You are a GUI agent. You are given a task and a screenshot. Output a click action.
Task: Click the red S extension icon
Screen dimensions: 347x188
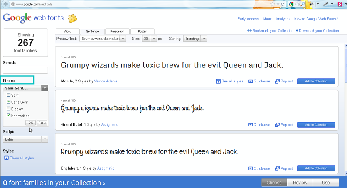point(340,4)
